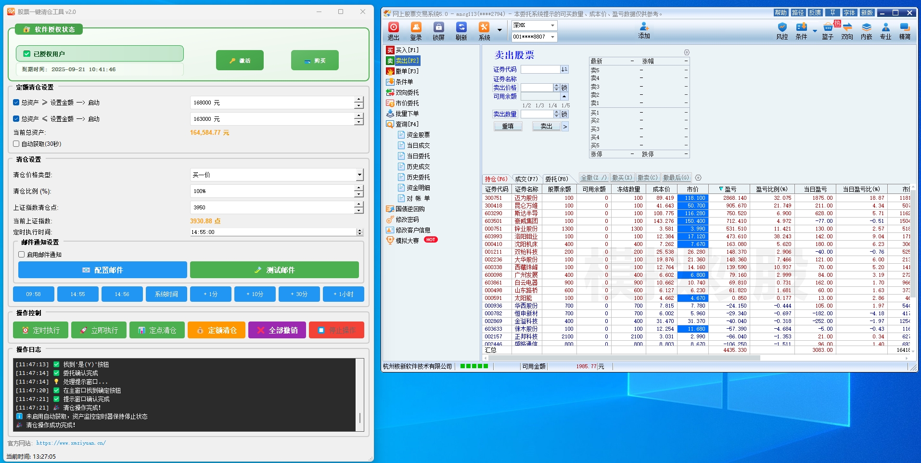Image resolution: width=921 pixels, height=463 pixels.
Task: Open the official website link
Action: click(71, 443)
